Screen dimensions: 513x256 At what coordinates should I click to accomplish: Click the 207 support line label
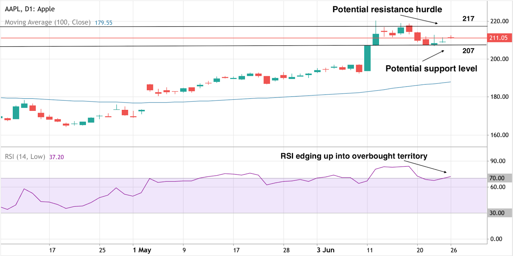coord(468,51)
